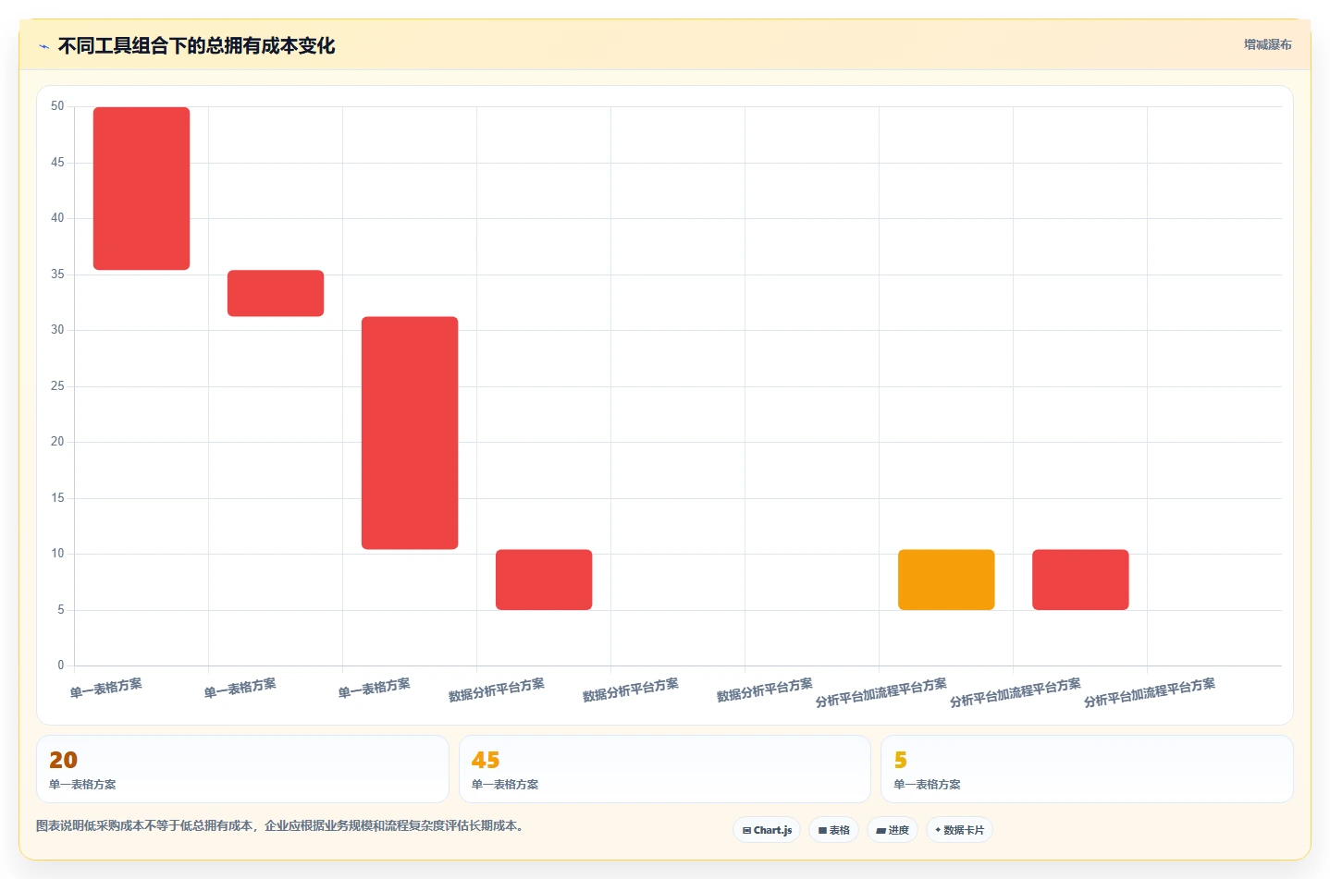Click the lightning icon beside the chart title

click(43, 46)
